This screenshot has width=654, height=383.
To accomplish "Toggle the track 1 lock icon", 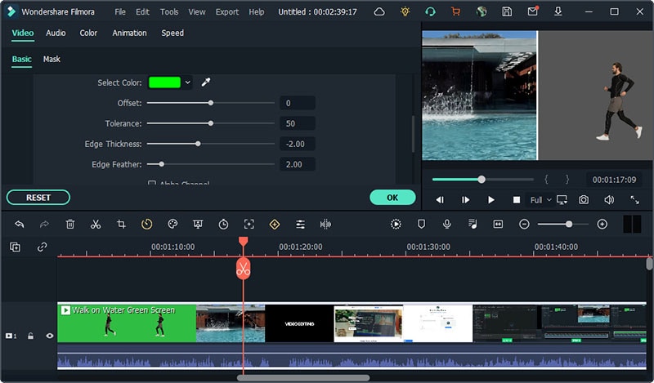I will pyautogui.click(x=30, y=336).
